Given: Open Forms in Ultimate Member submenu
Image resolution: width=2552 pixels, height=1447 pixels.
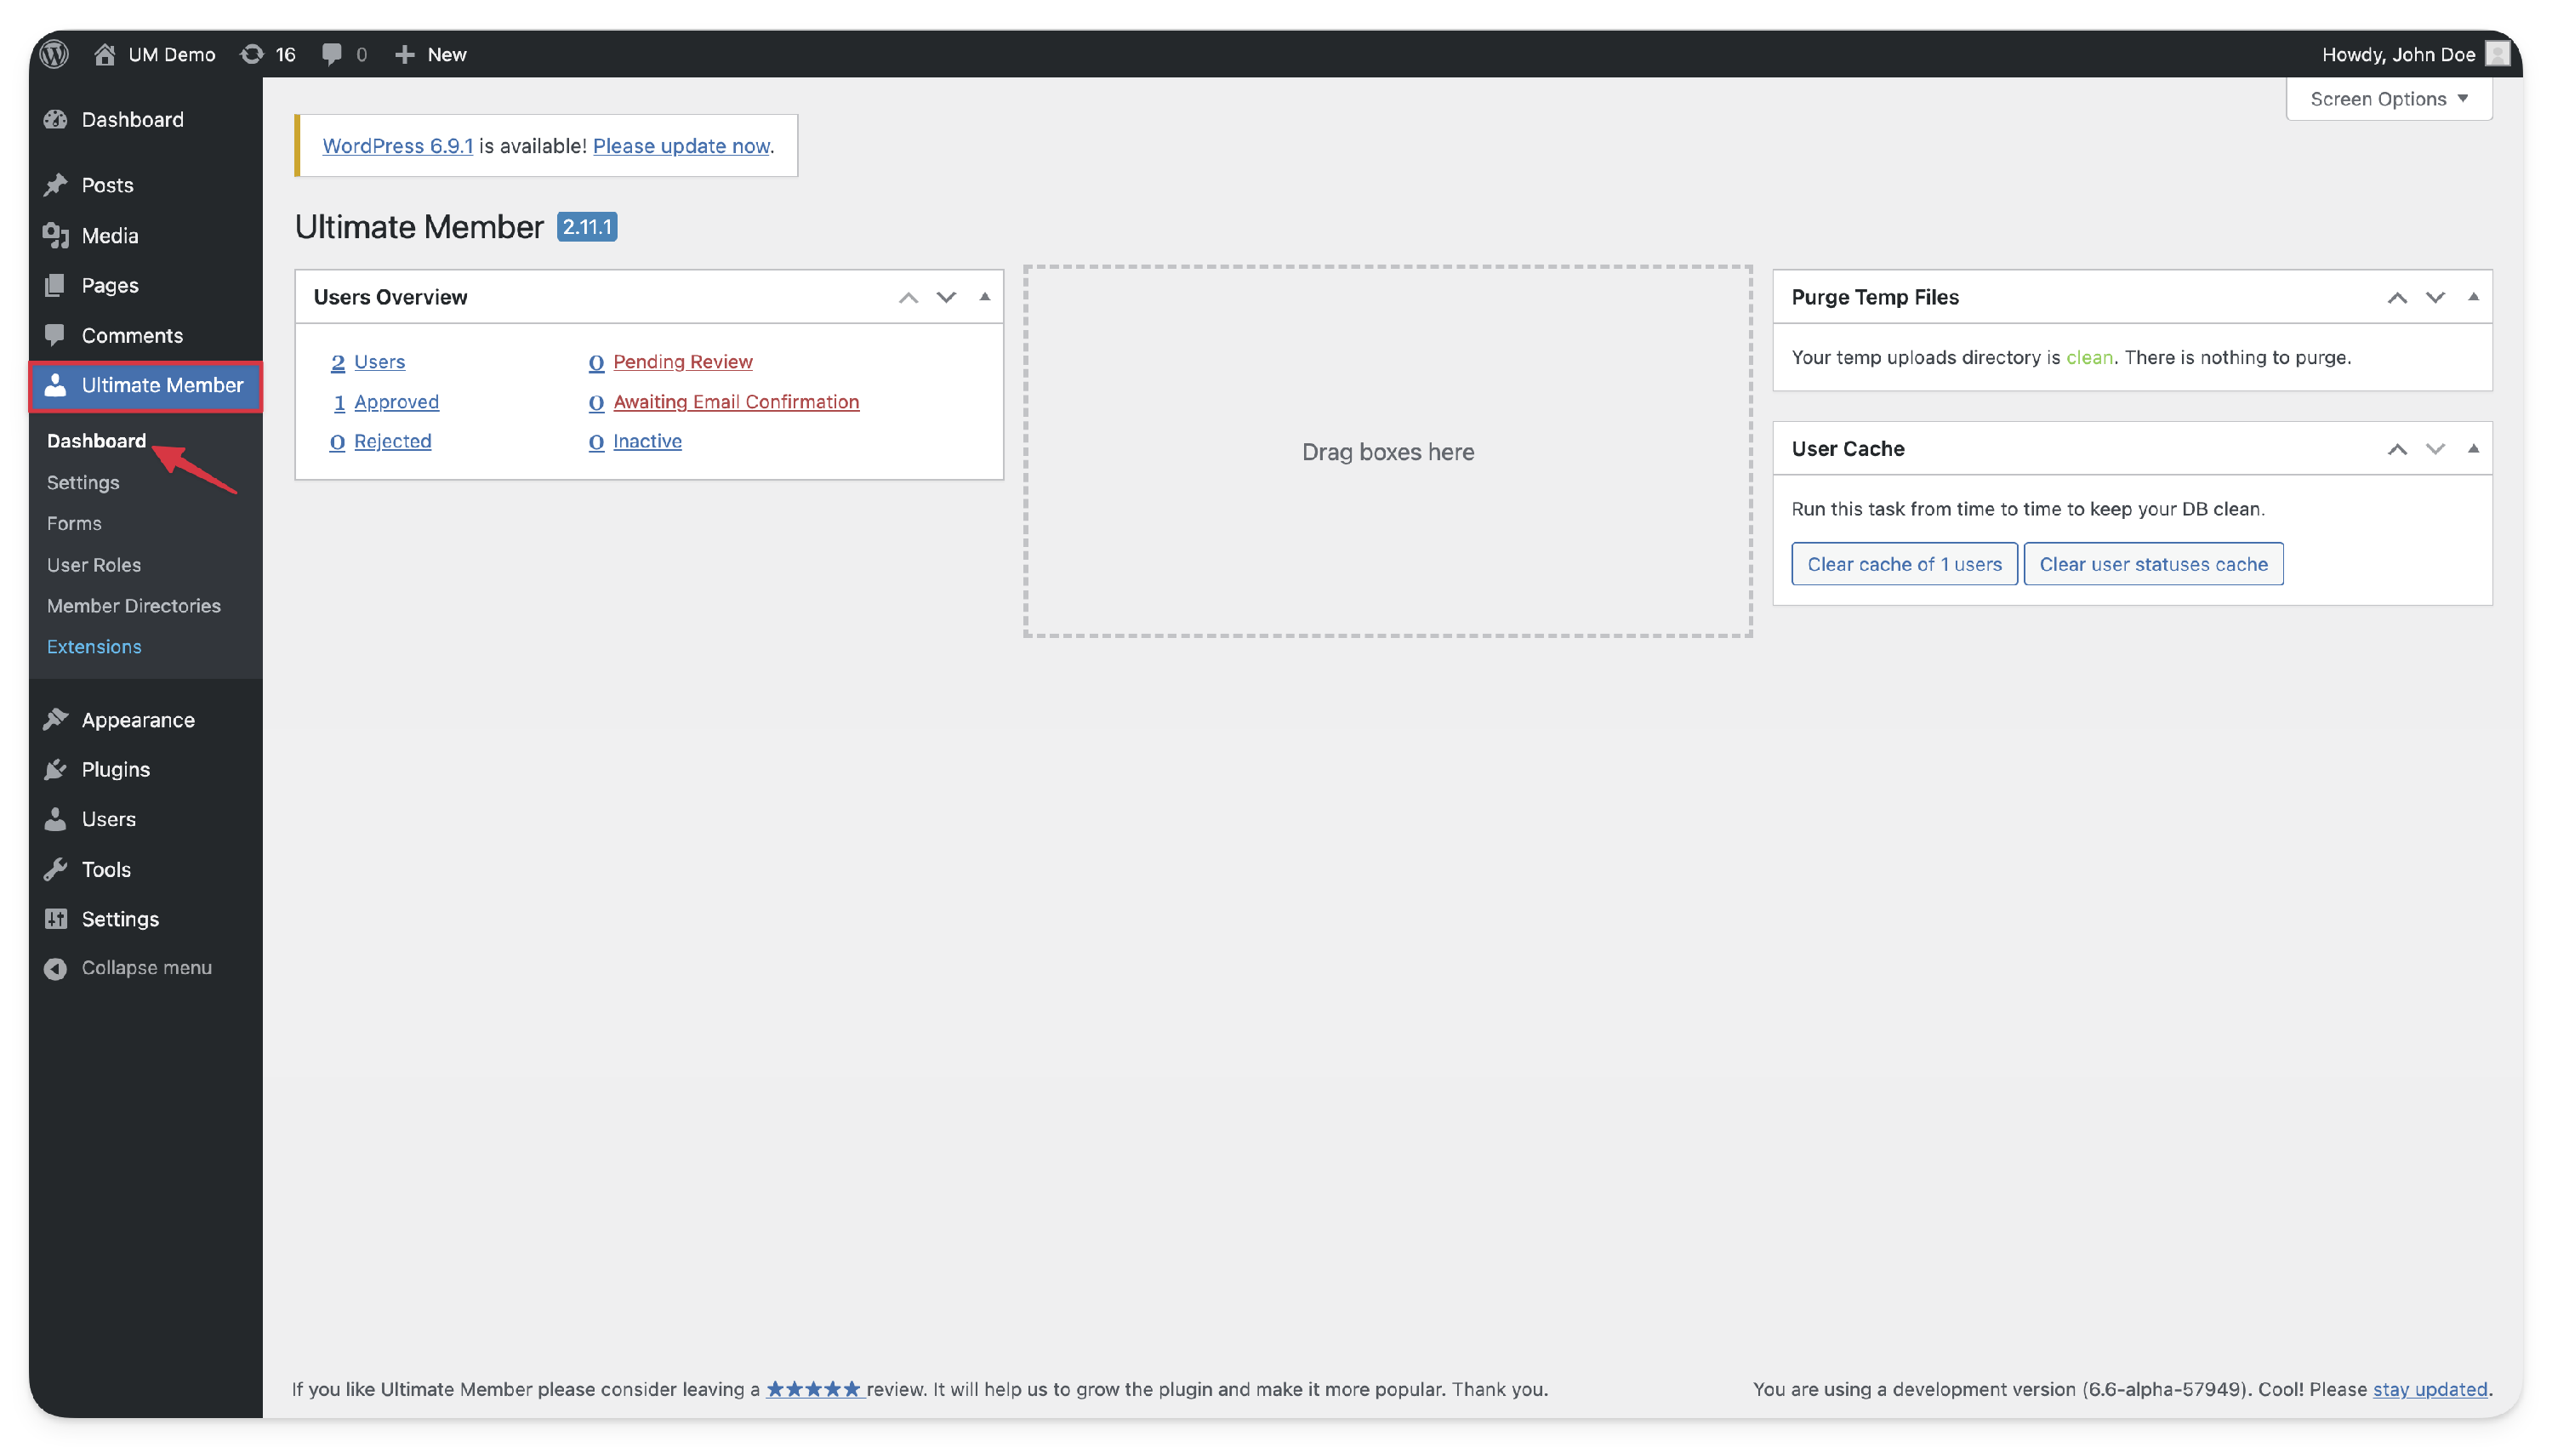Looking at the screenshot, I should point(75,523).
